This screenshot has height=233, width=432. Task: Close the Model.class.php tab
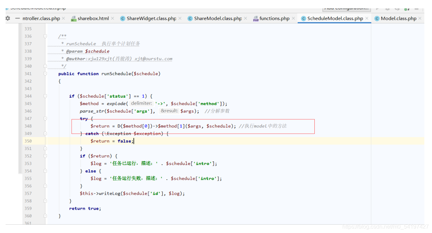tap(420, 18)
